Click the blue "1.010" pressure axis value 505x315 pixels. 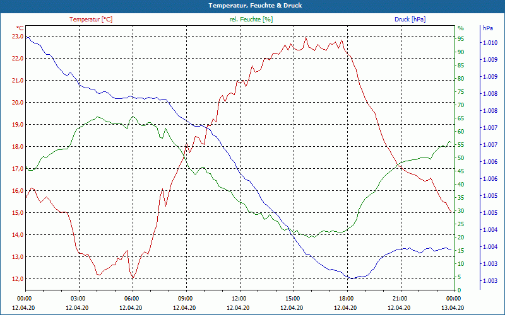tap(490, 43)
